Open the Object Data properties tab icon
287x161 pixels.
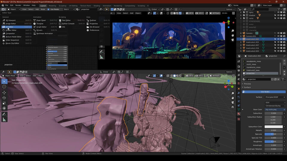tap(239, 109)
